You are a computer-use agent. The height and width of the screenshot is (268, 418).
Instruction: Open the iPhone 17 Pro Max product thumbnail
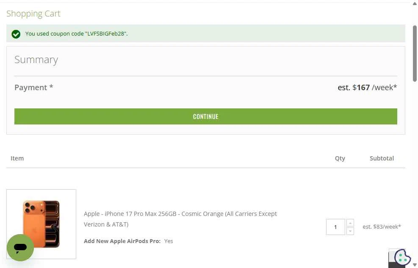point(42,224)
